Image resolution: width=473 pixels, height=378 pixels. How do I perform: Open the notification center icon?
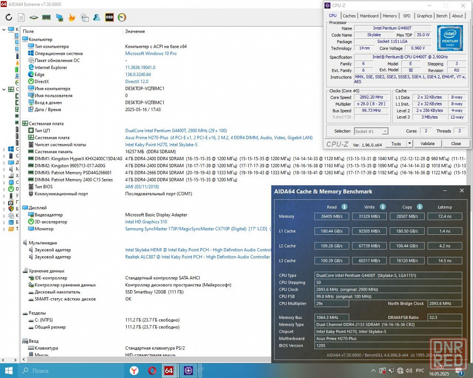(459, 371)
